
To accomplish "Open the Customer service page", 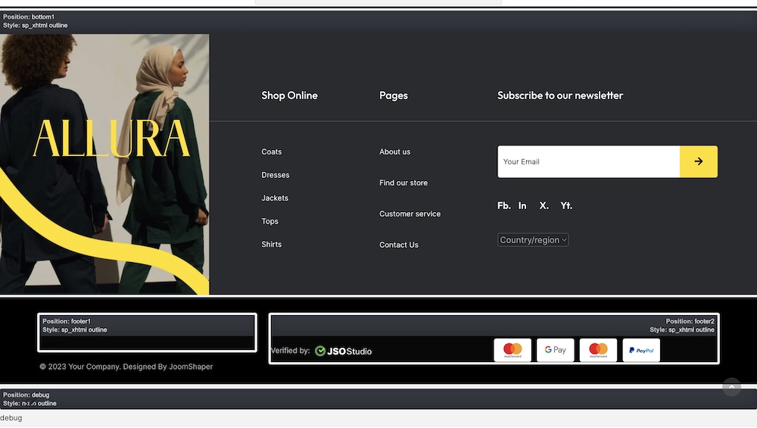I will (410, 214).
